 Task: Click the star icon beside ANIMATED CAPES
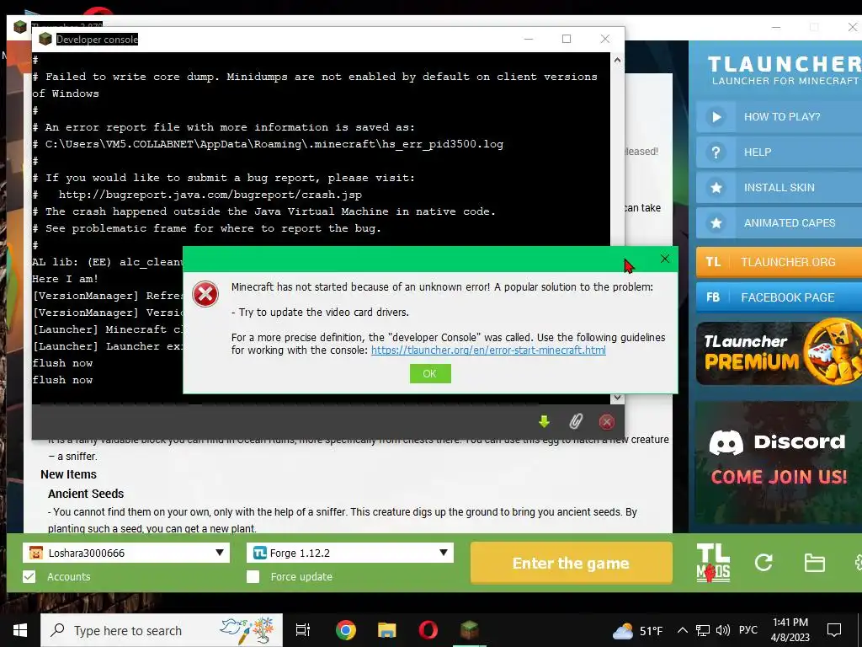[716, 222]
